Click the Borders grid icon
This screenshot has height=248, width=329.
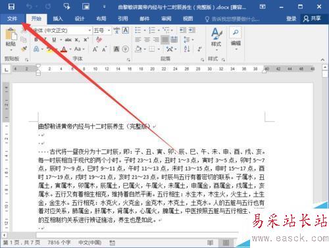pyautogui.click(x=152, y=49)
